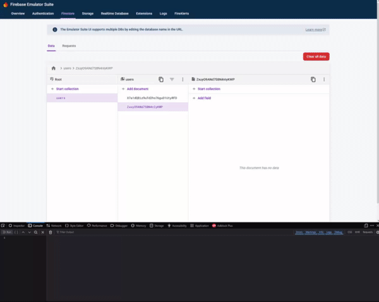Select document ZxuyO9ANd7S8N4nlyKWP in list
The height and width of the screenshot is (302, 379).
(x=153, y=107)
